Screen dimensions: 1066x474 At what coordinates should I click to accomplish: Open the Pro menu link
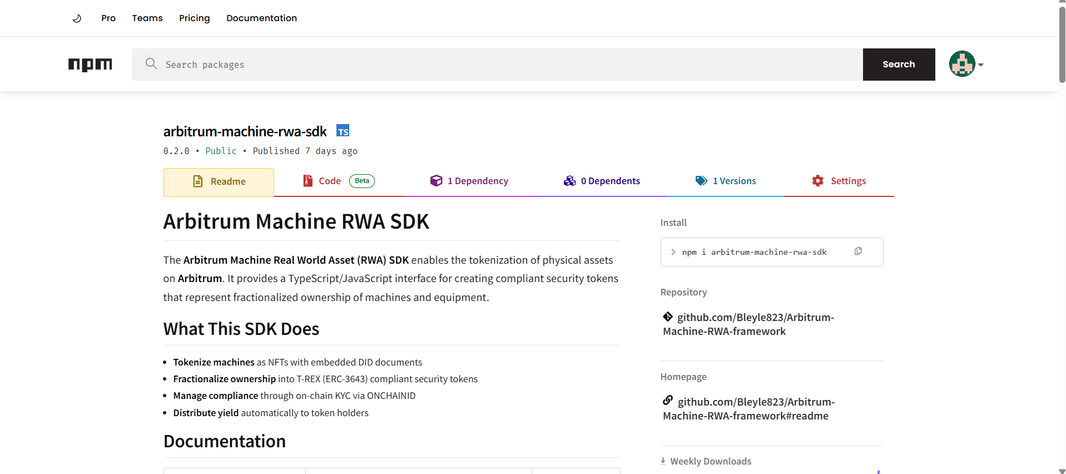click(x=108, y=18)
